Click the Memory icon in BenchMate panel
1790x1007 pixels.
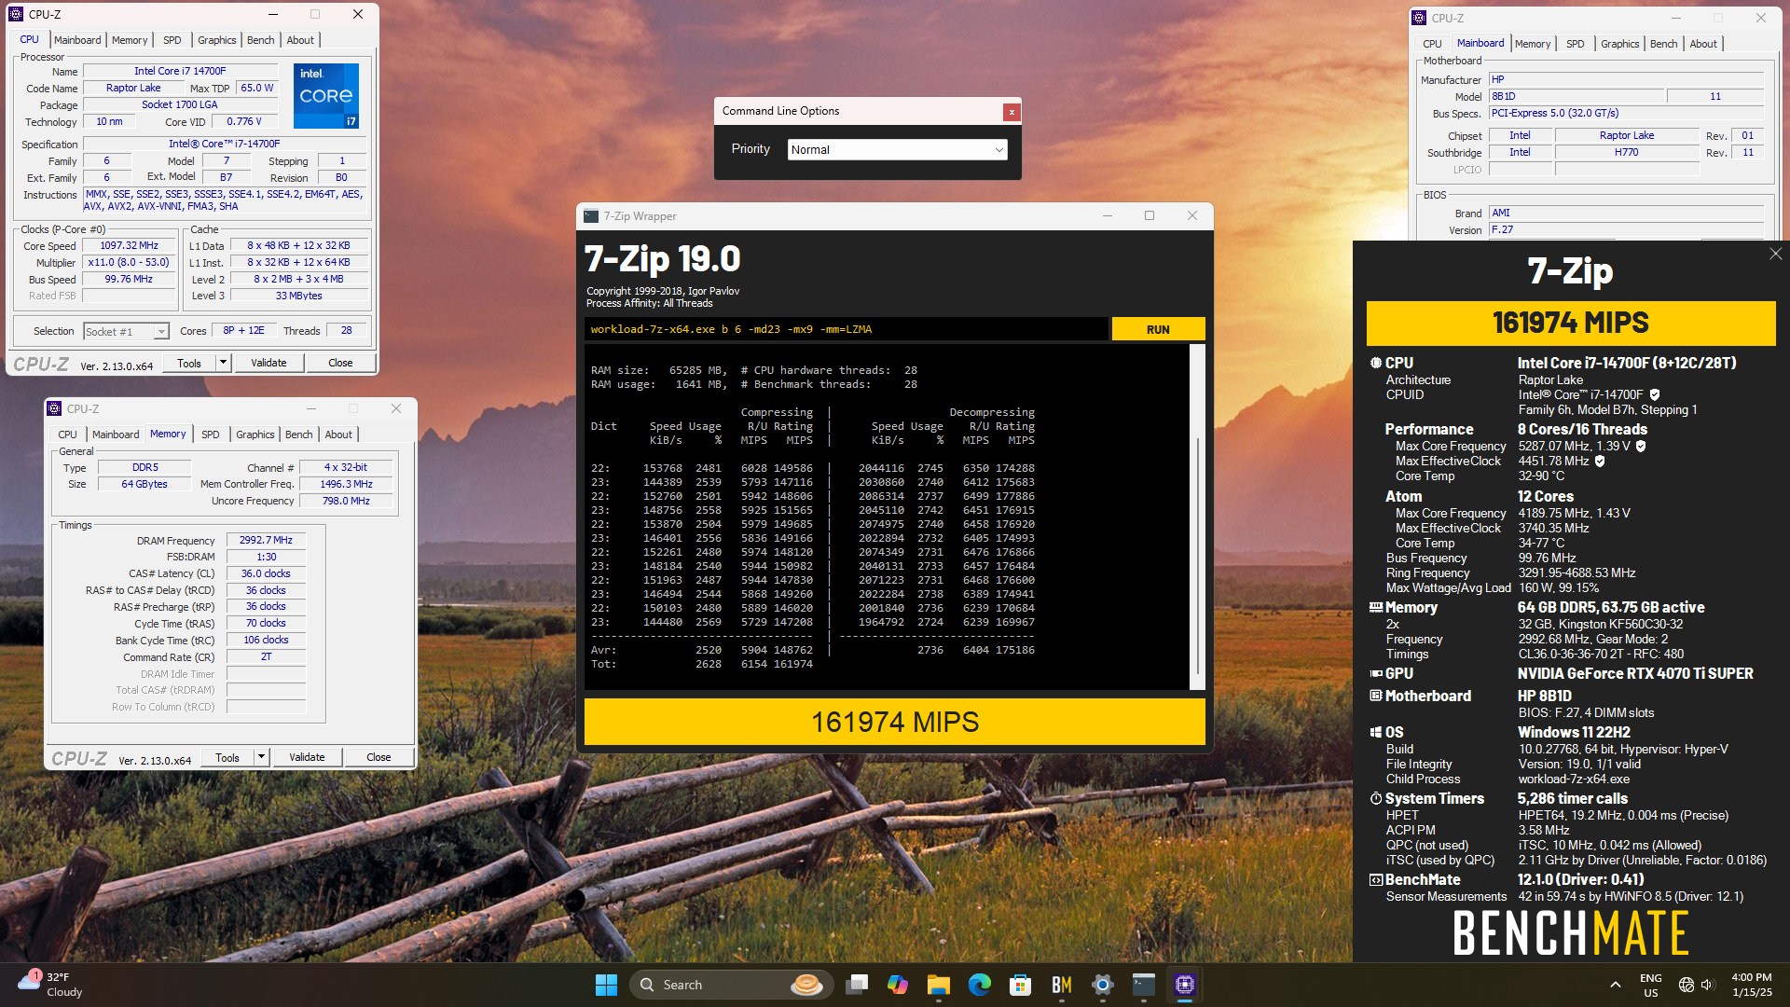(1375, 607)
